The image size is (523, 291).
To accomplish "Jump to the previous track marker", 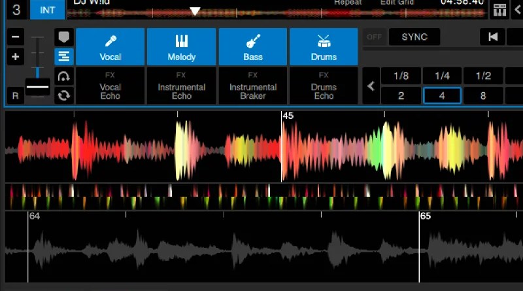I will tap(492, 37).
